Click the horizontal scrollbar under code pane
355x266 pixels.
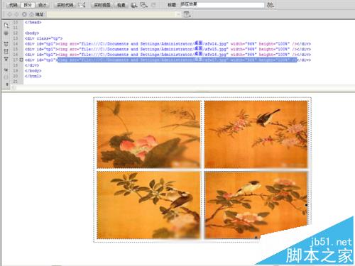click(182, 88)
